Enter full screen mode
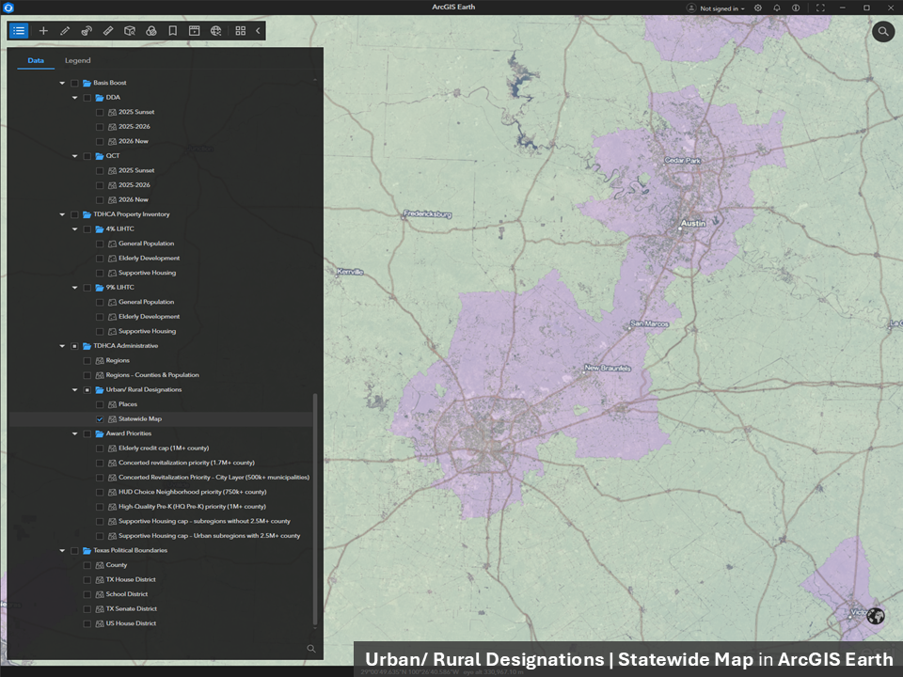 (x=820, y=8)
